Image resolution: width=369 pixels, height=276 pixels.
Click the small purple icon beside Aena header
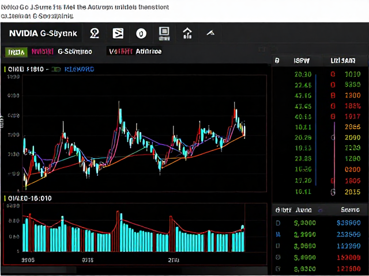(x=321, y=210)
